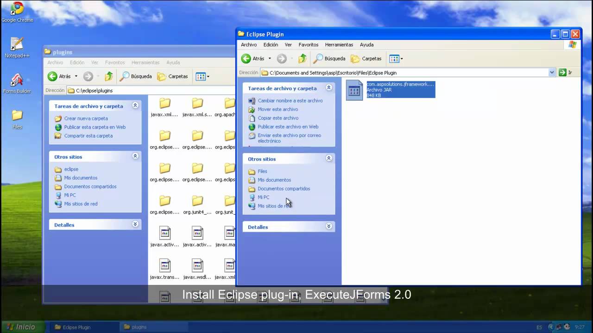
Task: Open eclipse link in plugins Otros sitios
Action: click(71, 169)
